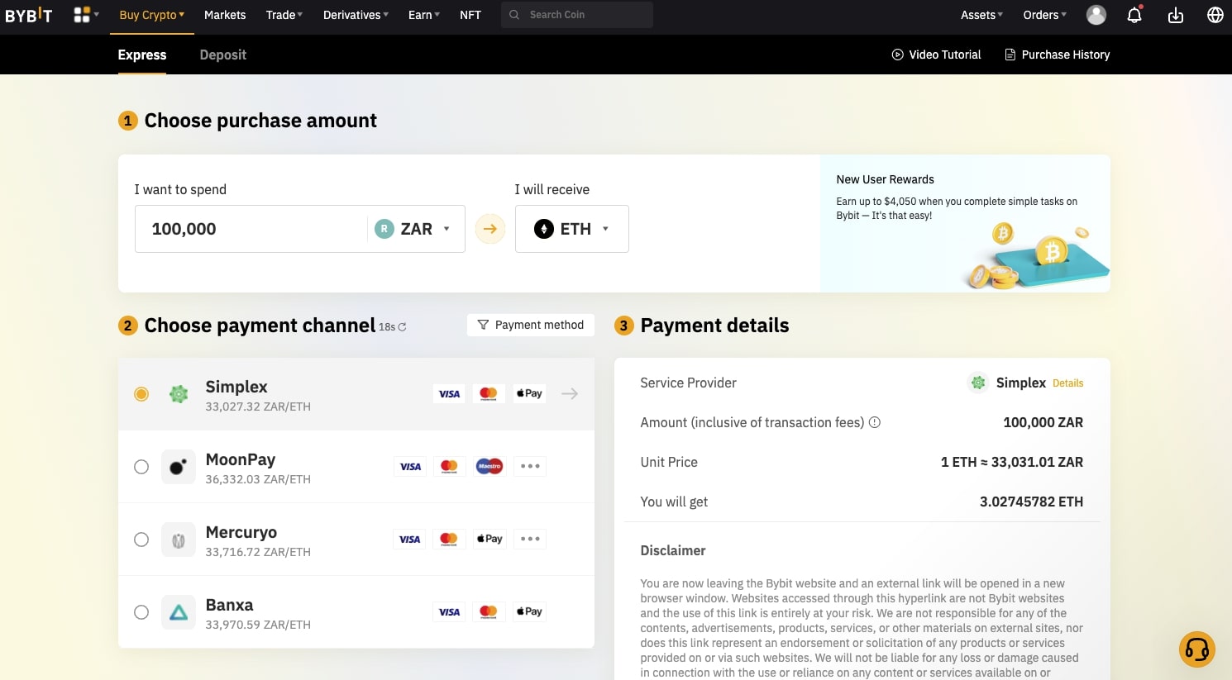Show more payment methods for MoonPay
This screenshot has height=680, width=1232.
click(530, 467)
